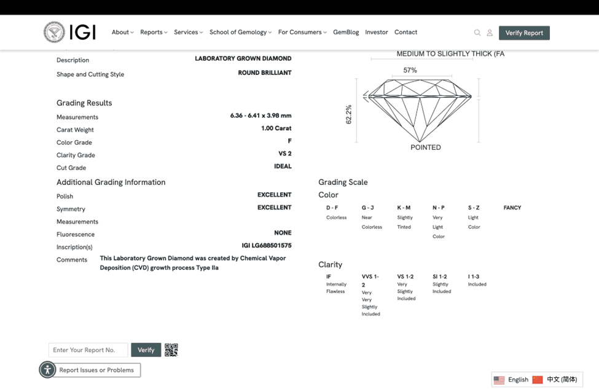
Task: Expand the For Consumers menu
Action: pos(302,32)
